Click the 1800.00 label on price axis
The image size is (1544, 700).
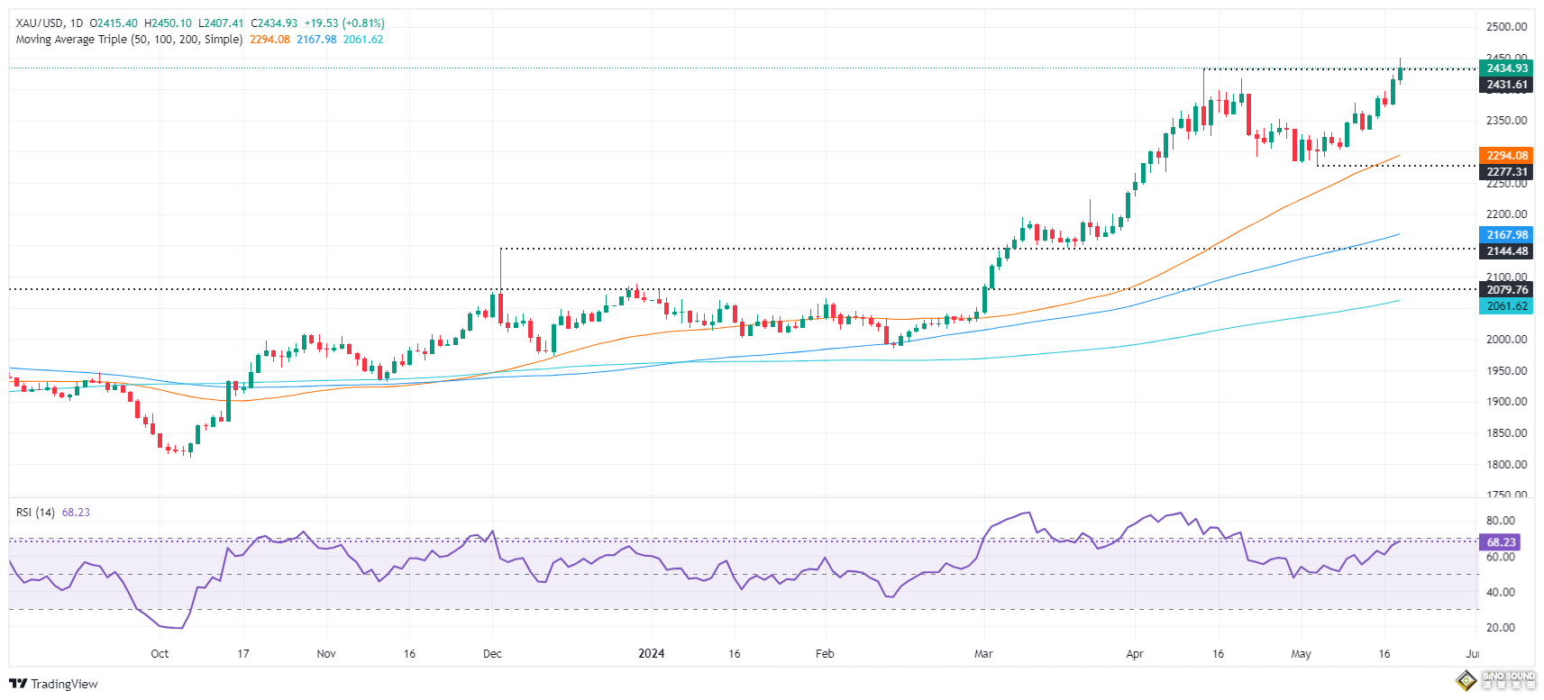[x=1506, y=465]
